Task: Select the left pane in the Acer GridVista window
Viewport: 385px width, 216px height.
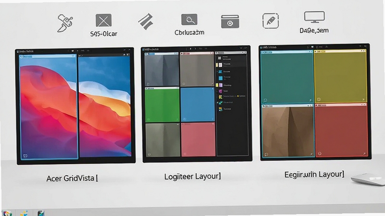Action: [x=49, y=107]
